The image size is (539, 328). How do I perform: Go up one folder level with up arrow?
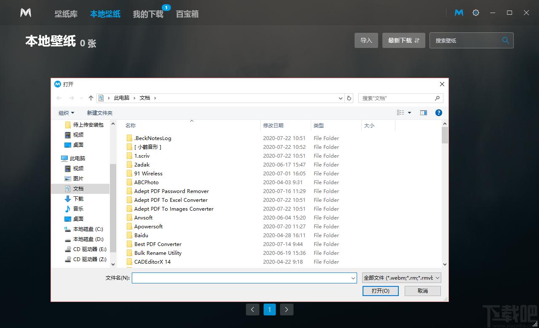91,98
